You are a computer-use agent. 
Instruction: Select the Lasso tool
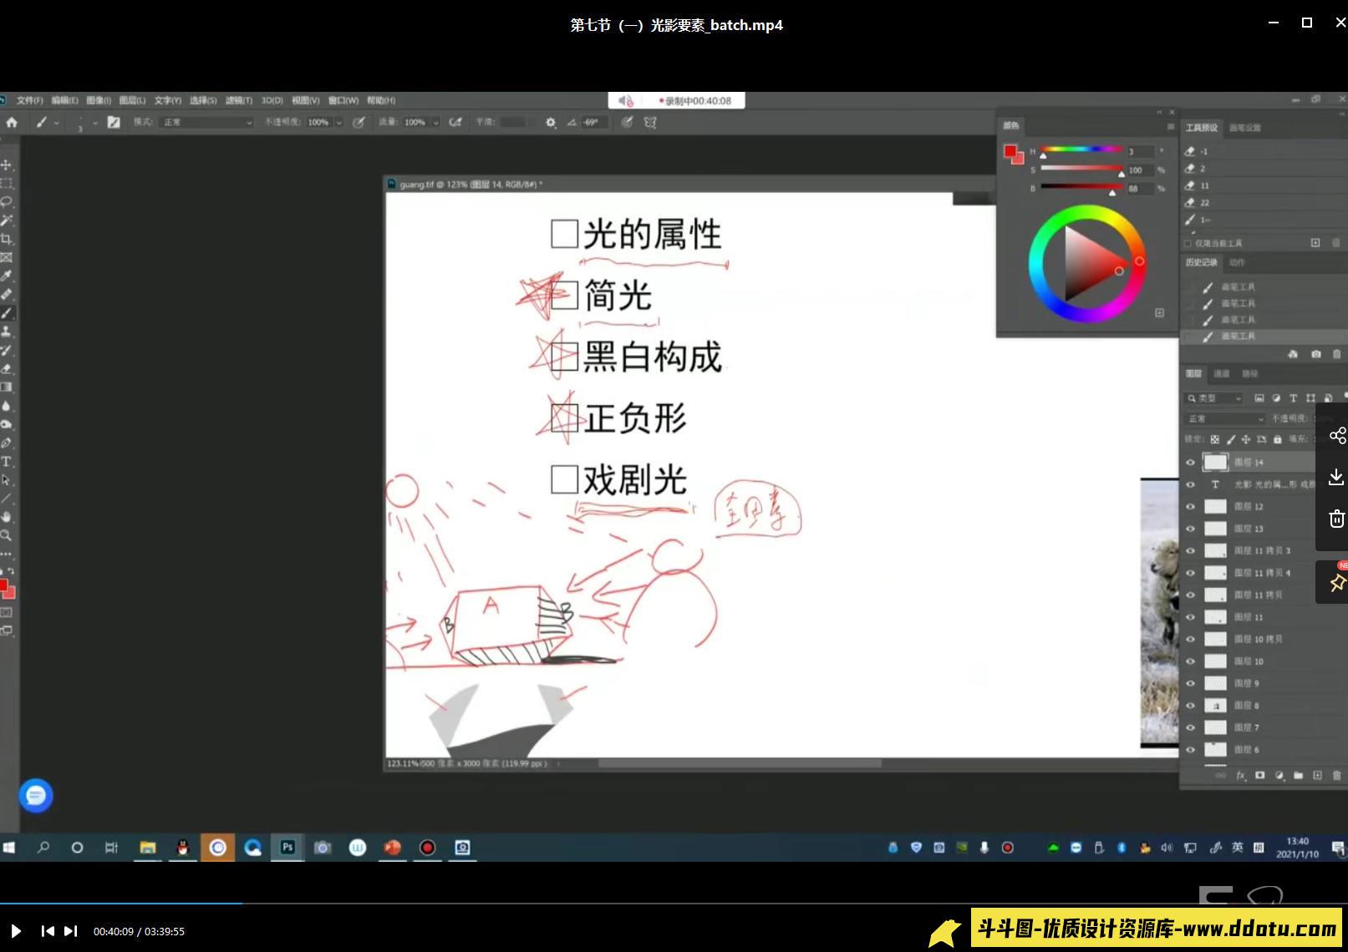(6, 201)
